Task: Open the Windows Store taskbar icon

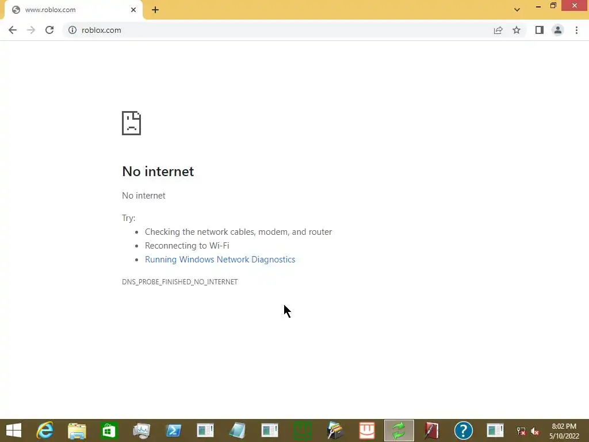Action: (109, 430)
